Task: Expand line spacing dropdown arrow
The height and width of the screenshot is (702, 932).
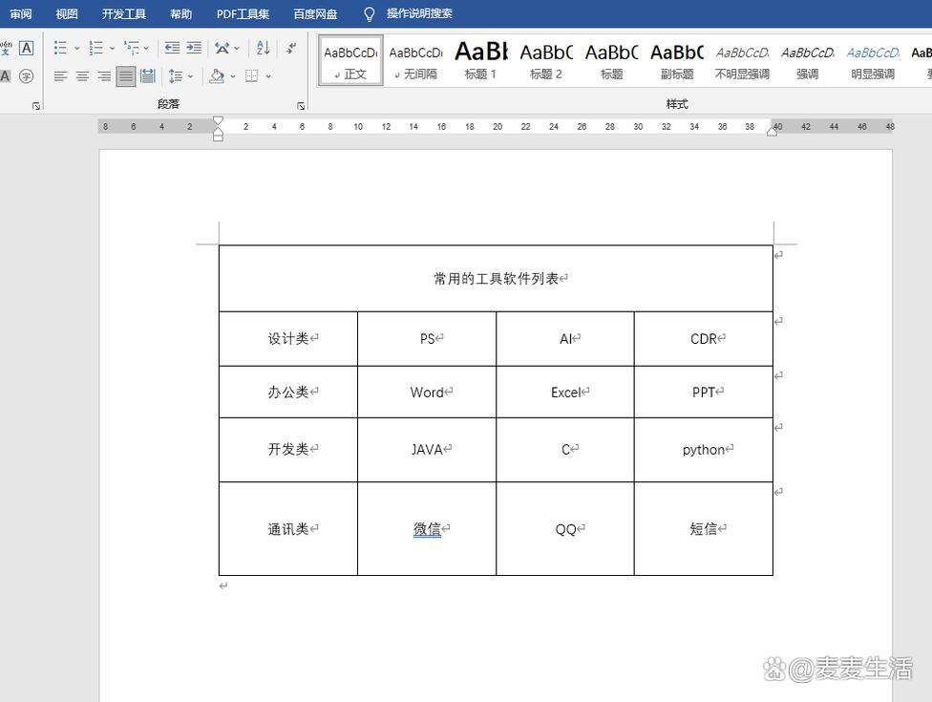Action: (190, 76)
